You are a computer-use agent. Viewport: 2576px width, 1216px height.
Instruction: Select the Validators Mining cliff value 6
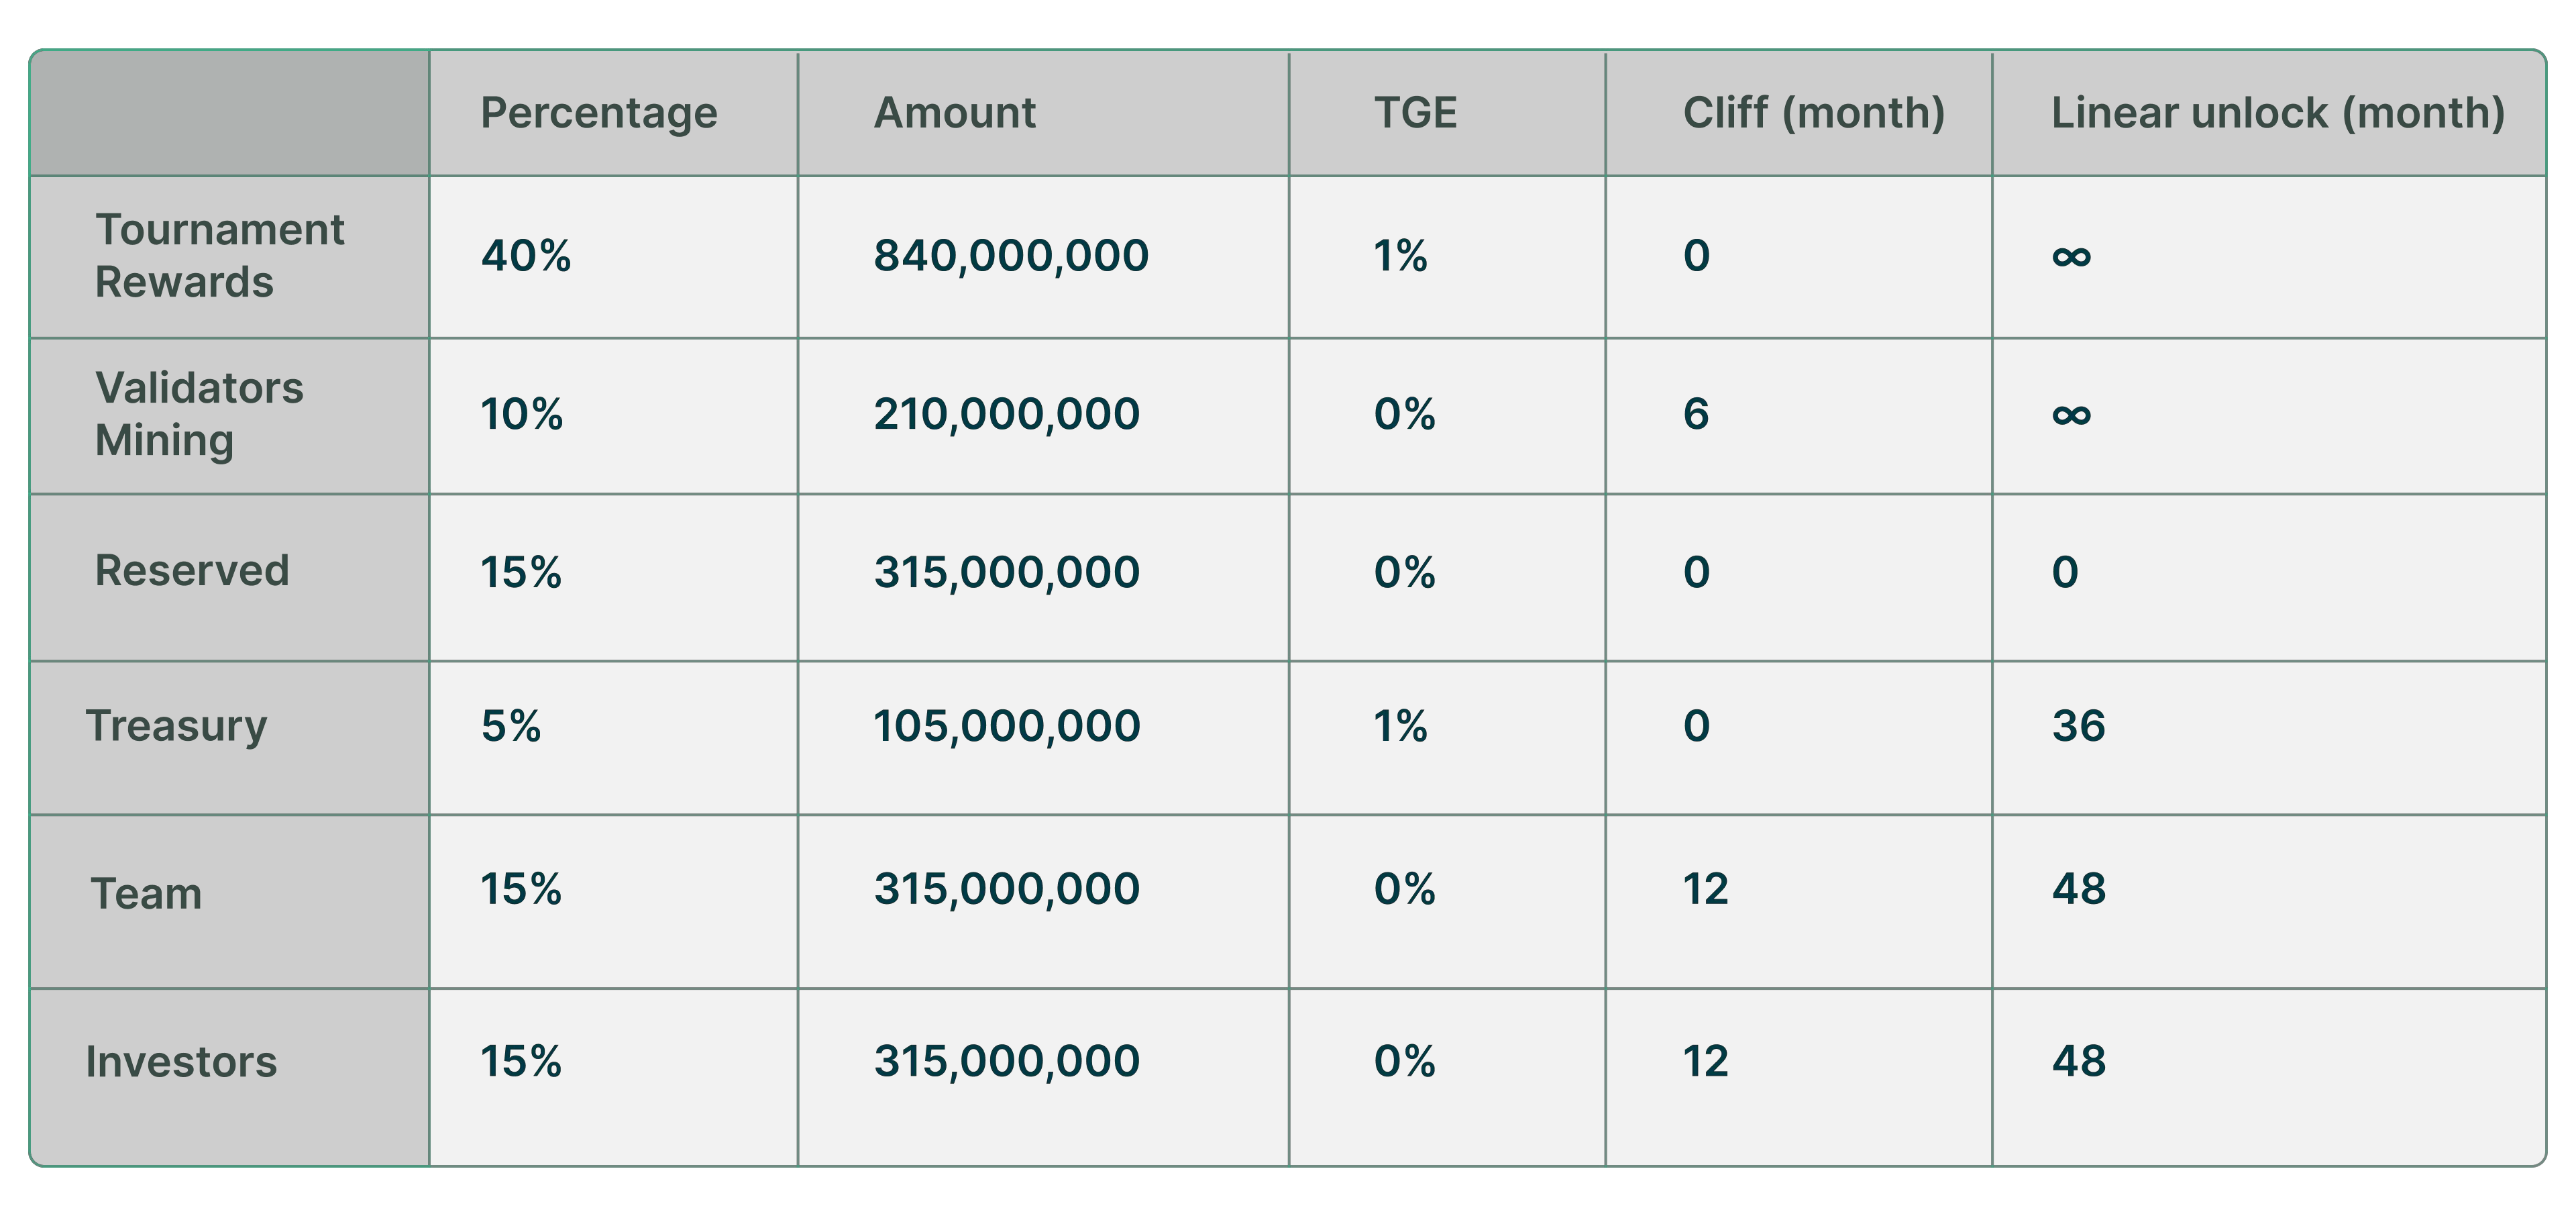coord(1696,414)
